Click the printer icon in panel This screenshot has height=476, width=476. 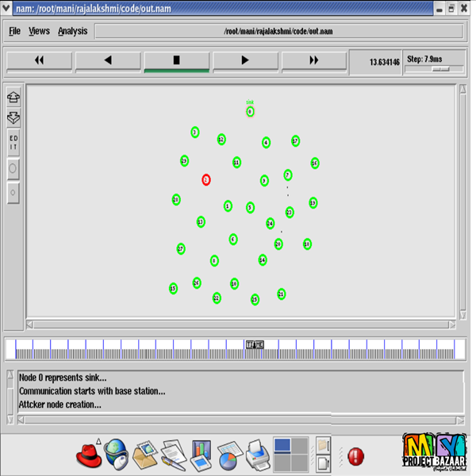tap(258, 455)
